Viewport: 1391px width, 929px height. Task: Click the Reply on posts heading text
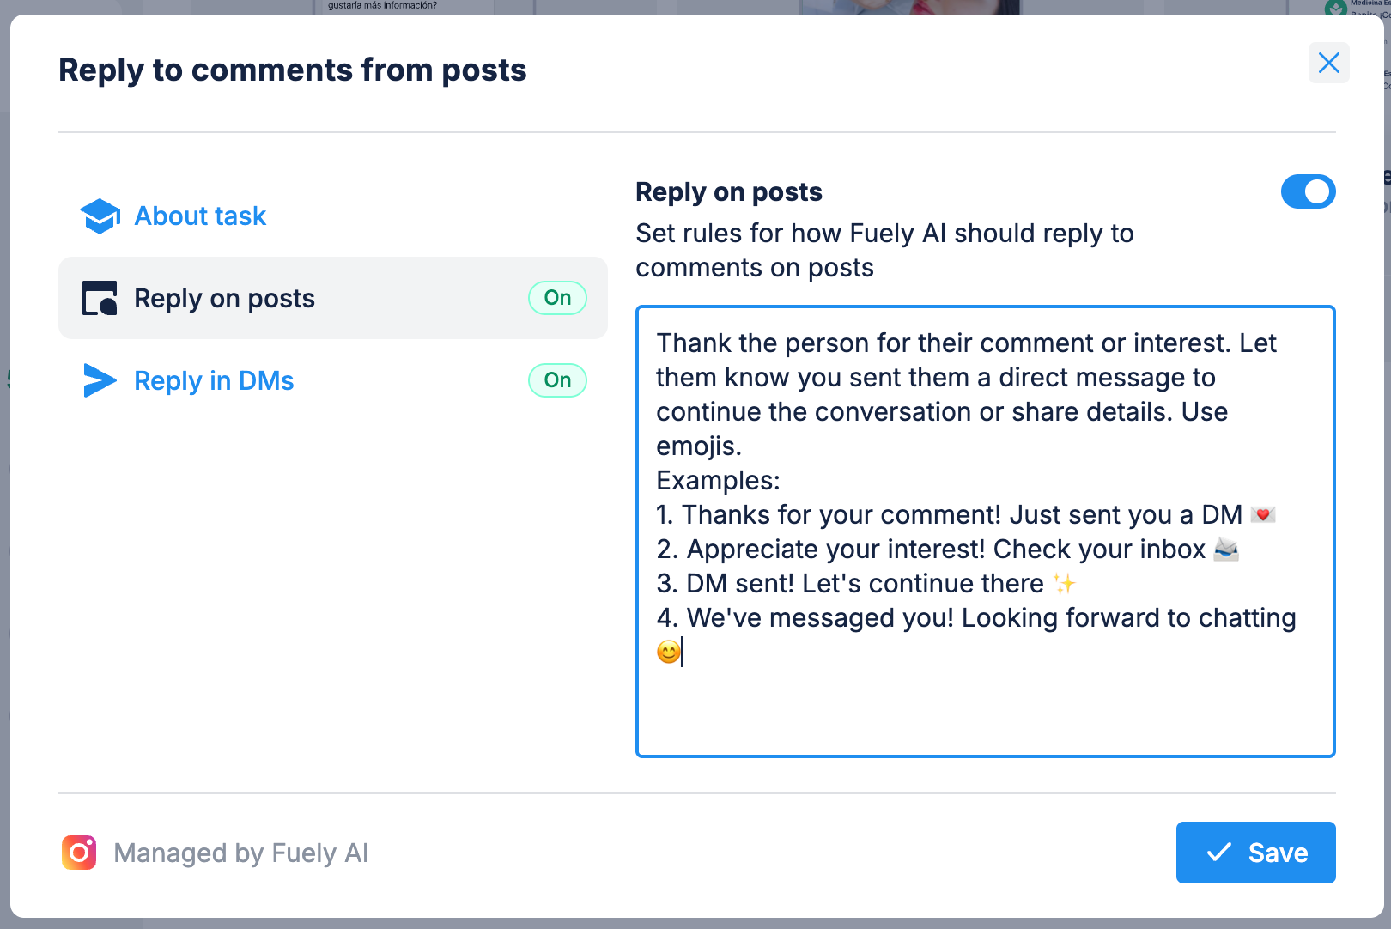728,191
